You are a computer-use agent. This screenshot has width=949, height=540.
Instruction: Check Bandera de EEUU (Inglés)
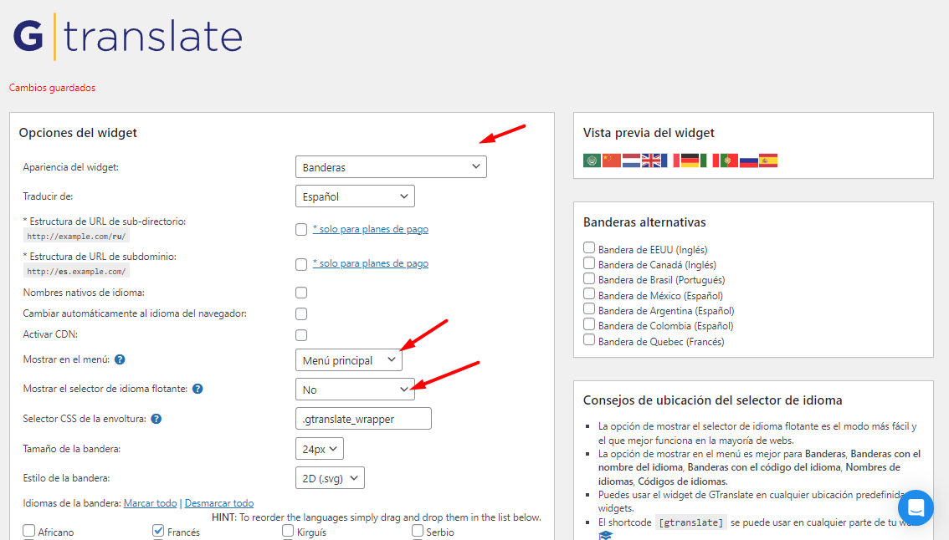pos(589,247)
